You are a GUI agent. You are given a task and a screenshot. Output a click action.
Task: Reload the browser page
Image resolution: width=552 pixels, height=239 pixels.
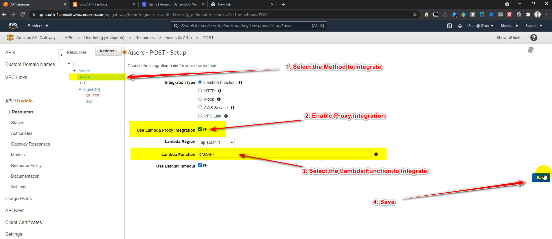click(23, 14)
